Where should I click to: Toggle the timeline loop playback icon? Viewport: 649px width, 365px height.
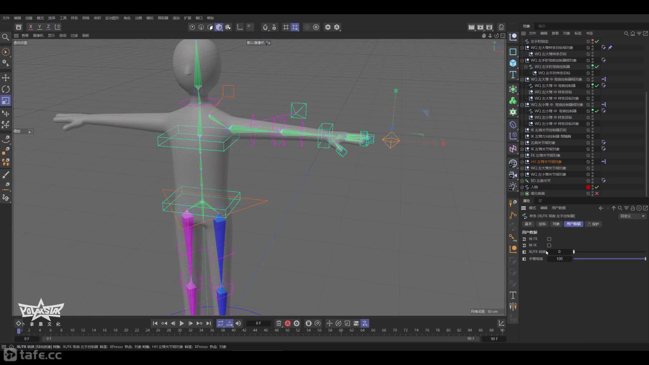(x=220, y=323)
